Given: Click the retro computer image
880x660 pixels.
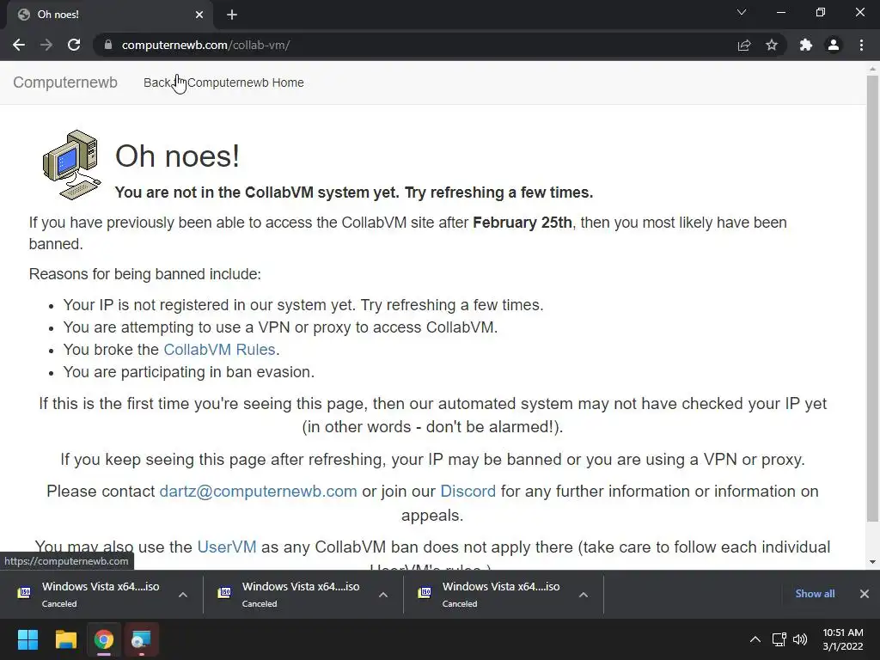Looking at the screenshot, I should coord(72,165).
